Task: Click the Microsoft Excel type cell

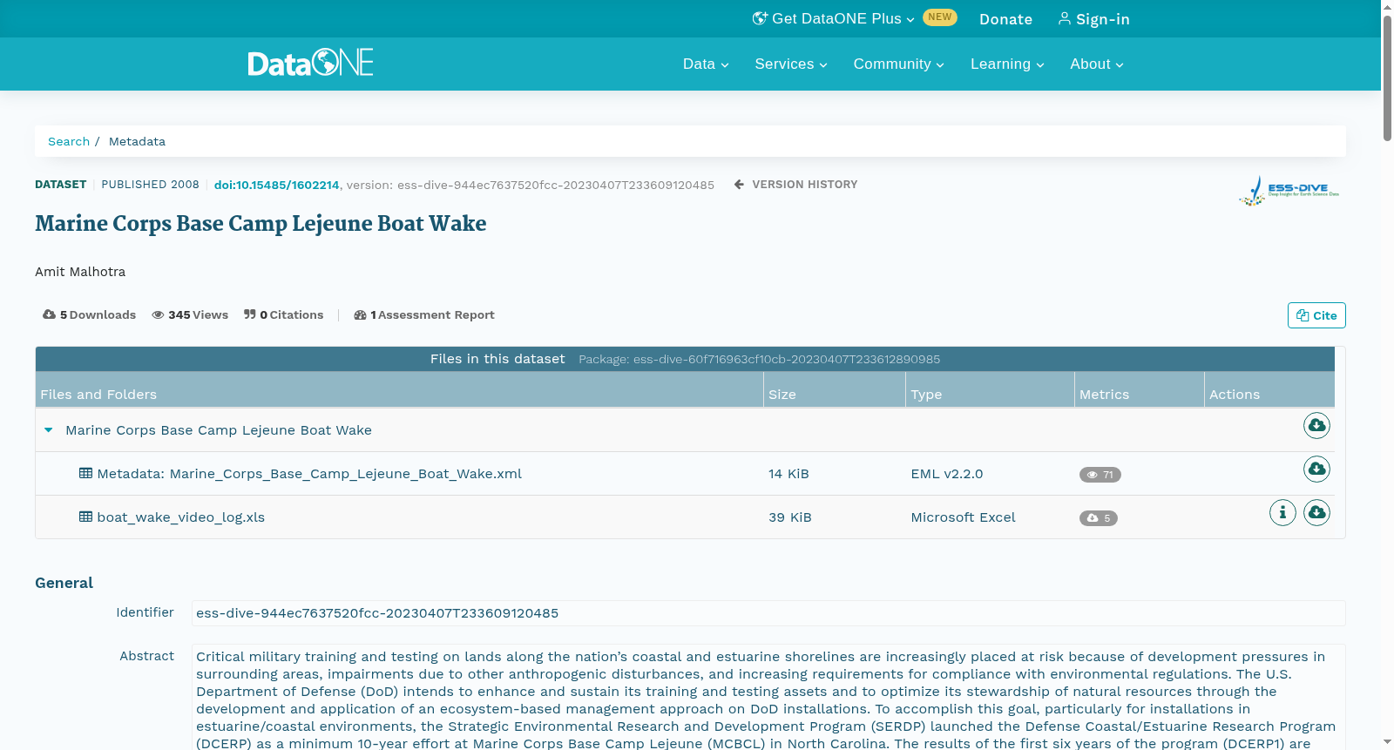Action: pos(963,517)
